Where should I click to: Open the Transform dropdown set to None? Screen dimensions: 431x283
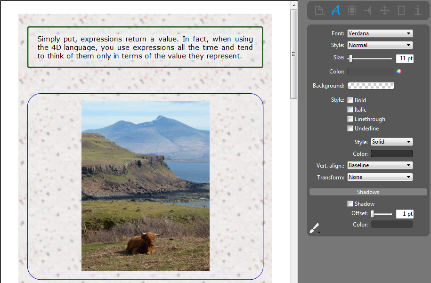(380, 177)
